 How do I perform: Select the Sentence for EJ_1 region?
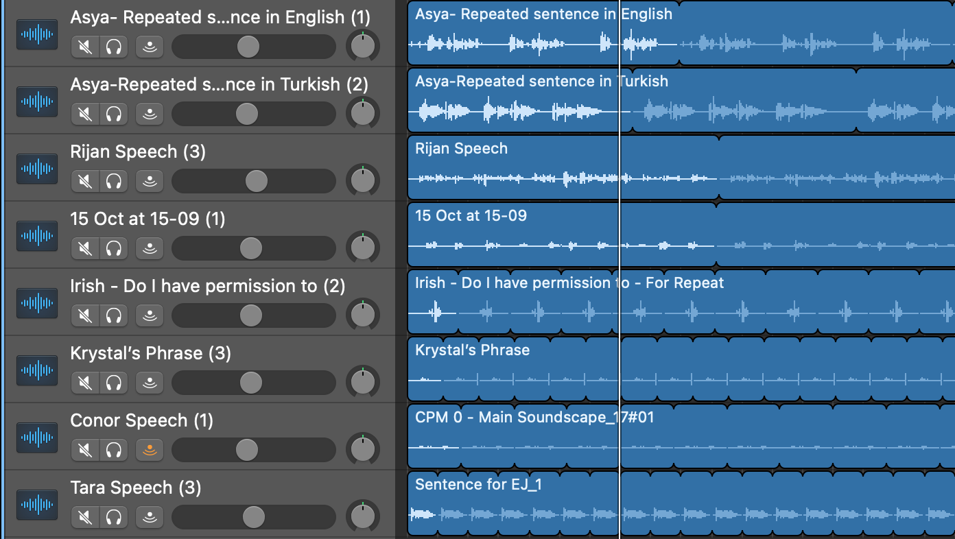pos(422,503)
